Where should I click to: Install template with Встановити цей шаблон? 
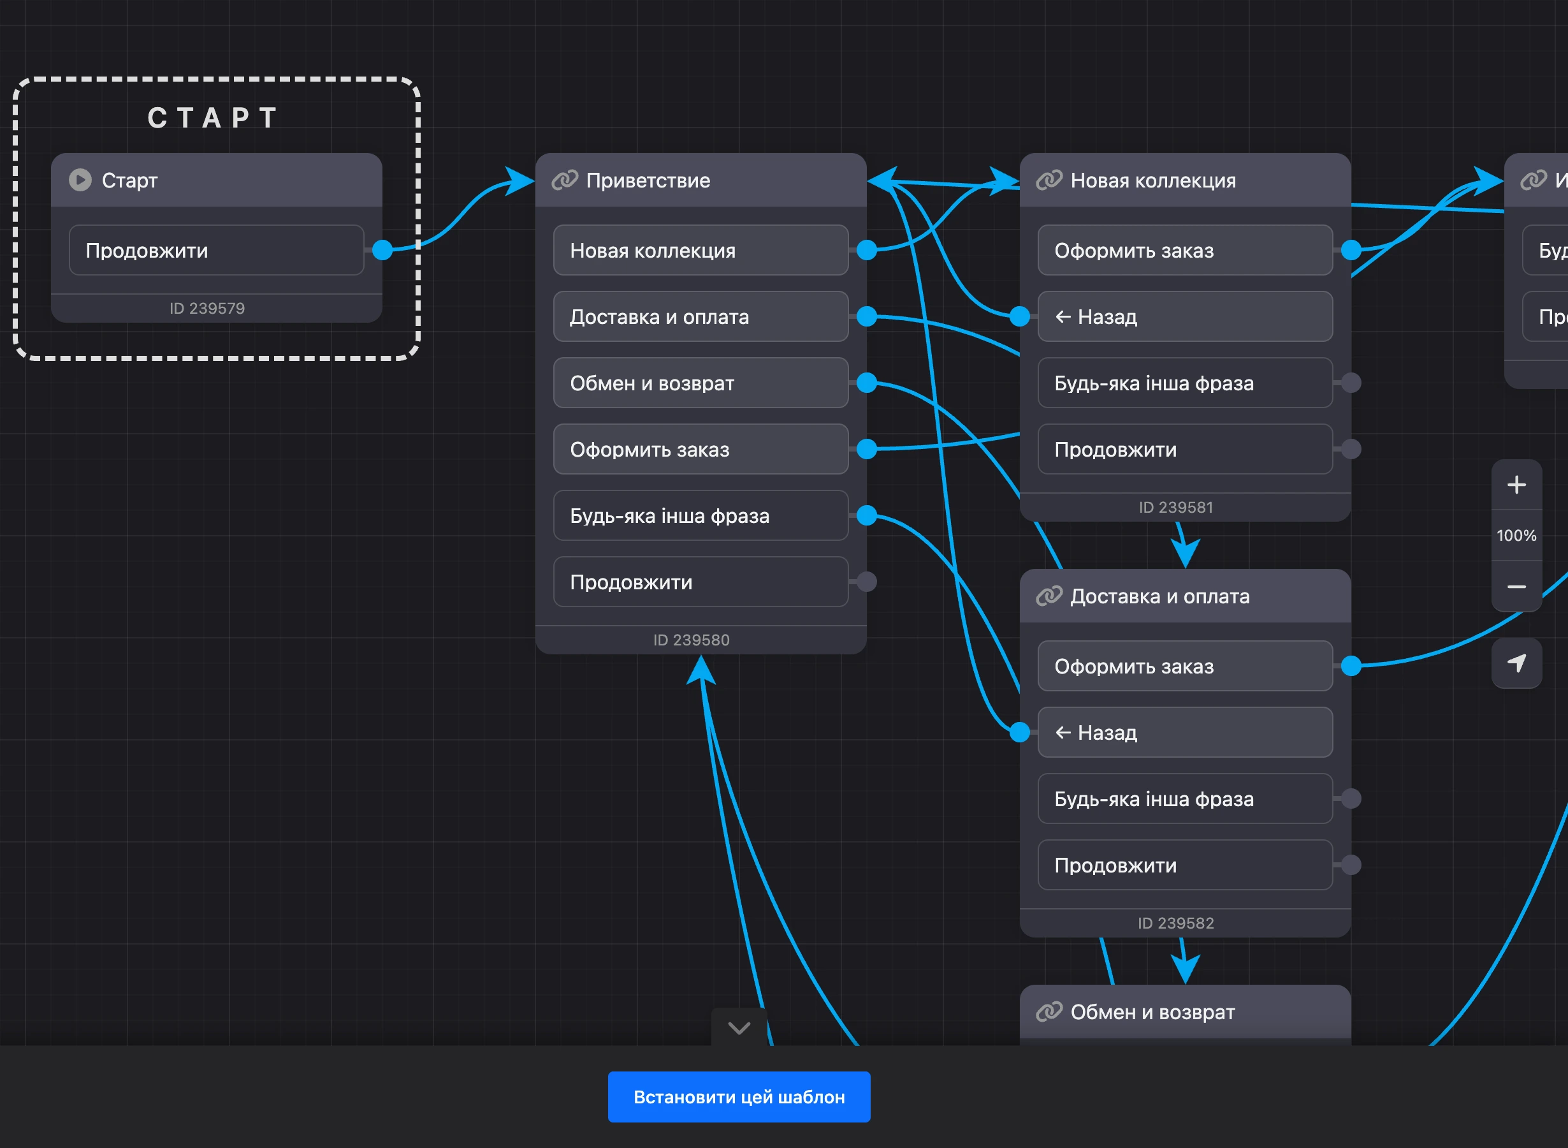tap(739, 1096)
